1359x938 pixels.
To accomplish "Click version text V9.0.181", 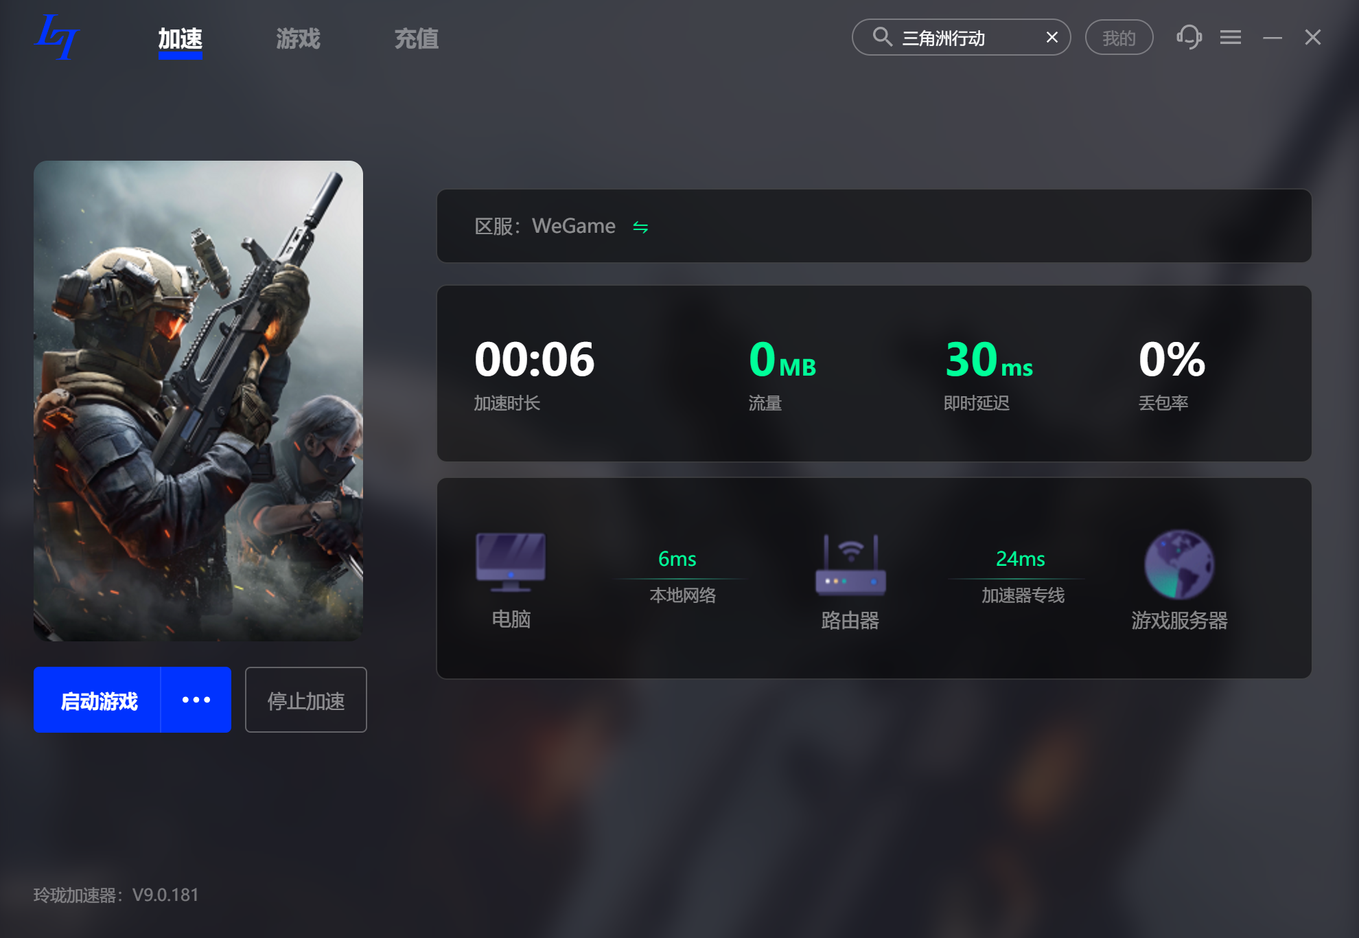I will point(165,895).
